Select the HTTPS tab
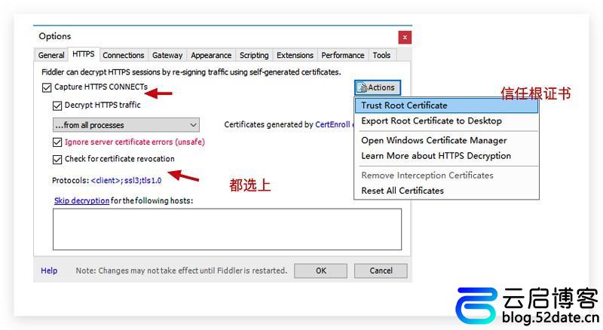 (x=84, y=54)
